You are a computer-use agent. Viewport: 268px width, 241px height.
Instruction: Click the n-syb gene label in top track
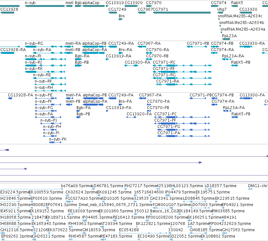tap(30, 3)
